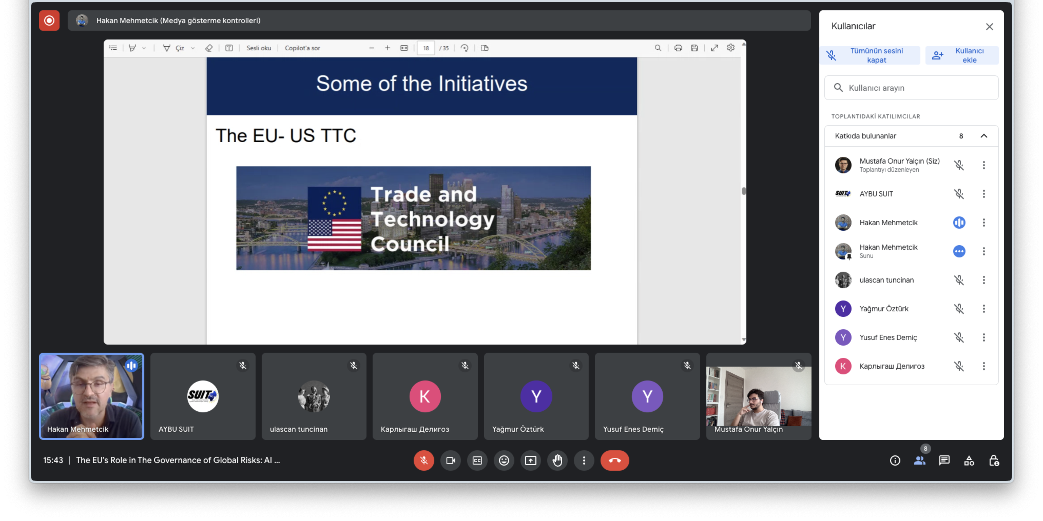Open the activities shapes icon

click(969, 460)
